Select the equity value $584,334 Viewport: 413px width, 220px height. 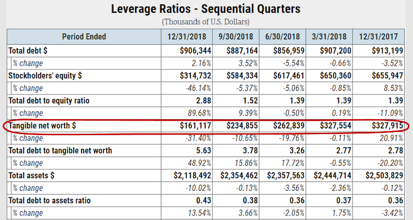[242, 76]
